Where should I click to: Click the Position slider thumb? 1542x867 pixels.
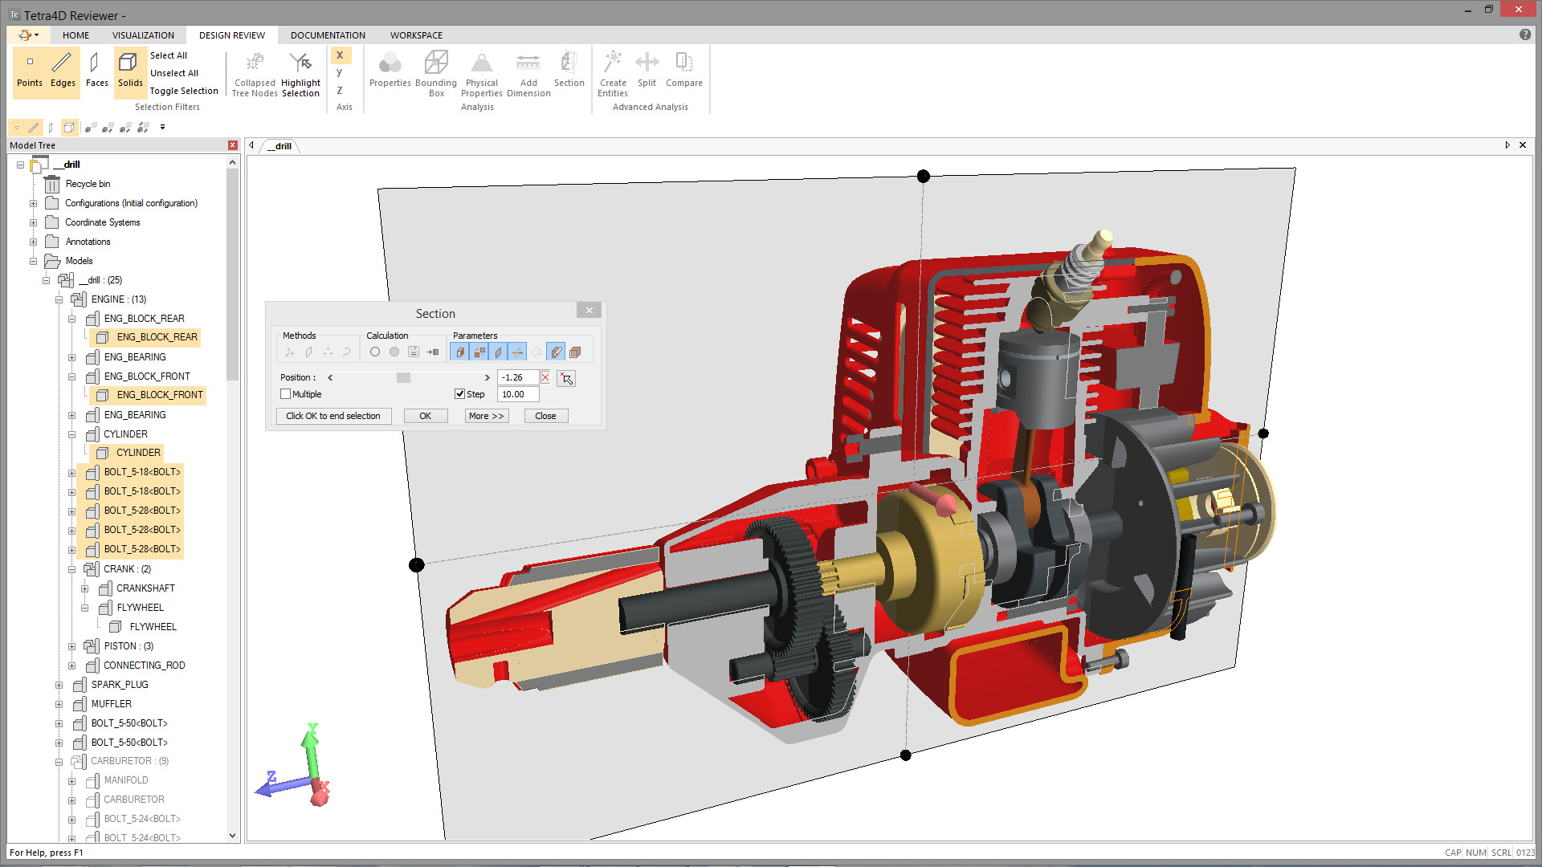coord(403,377)
